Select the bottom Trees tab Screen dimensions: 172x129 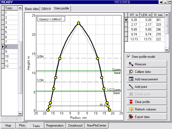(36, 126)
